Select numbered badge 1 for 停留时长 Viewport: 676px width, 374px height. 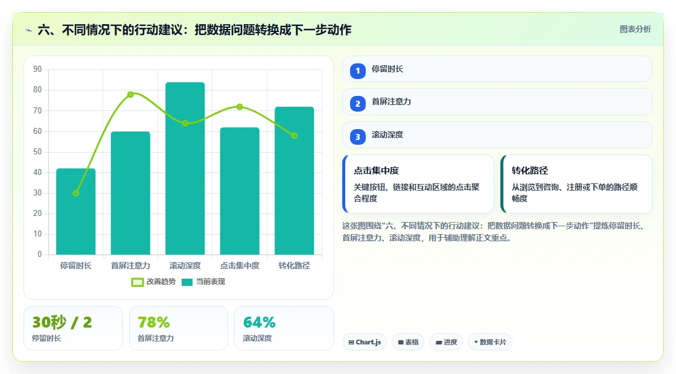358,71
